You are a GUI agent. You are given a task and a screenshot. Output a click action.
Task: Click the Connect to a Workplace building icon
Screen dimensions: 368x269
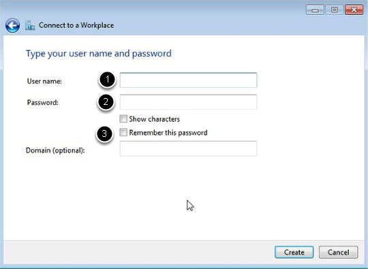30,25
